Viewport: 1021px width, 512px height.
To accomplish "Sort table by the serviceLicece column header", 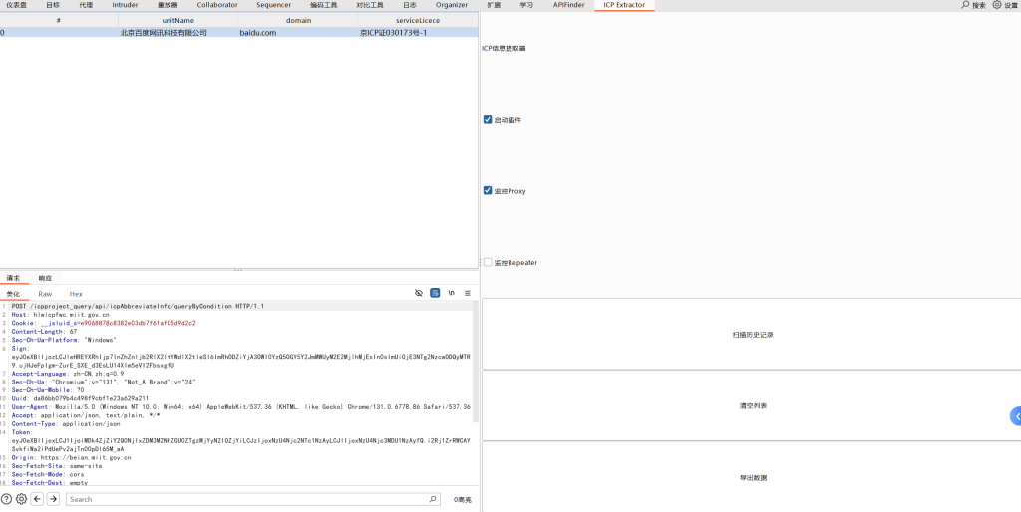I will pos(418,20).
